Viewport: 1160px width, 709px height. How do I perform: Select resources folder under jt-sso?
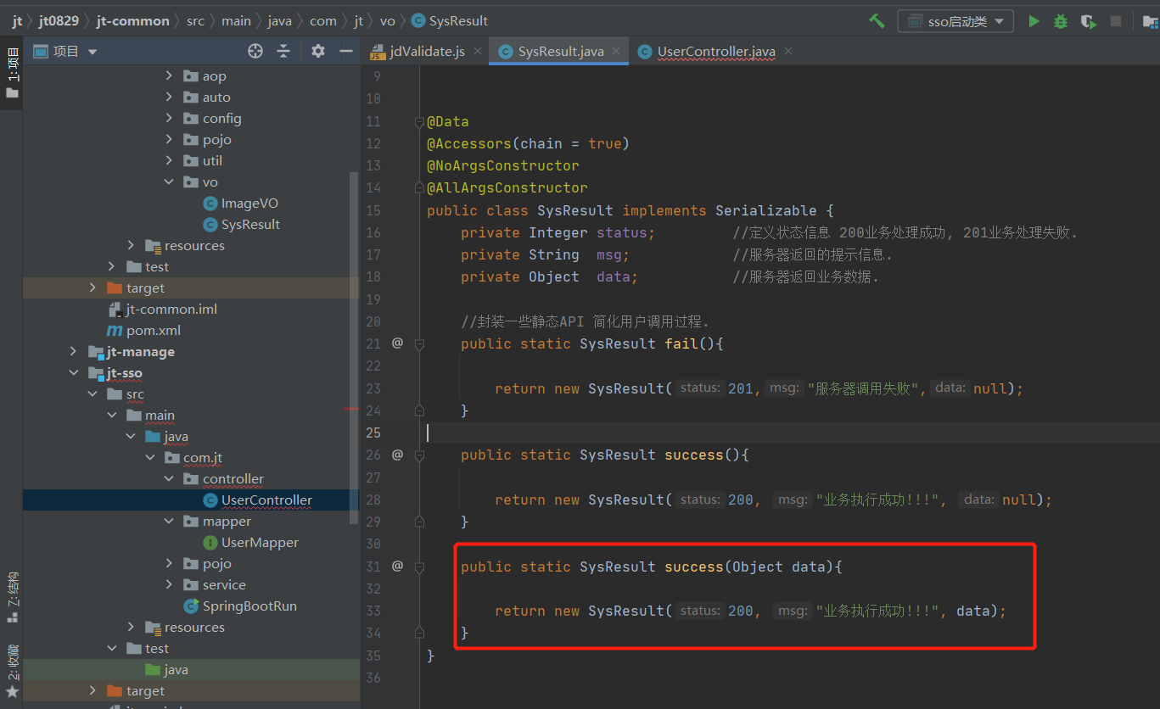(x=185, y=628)
